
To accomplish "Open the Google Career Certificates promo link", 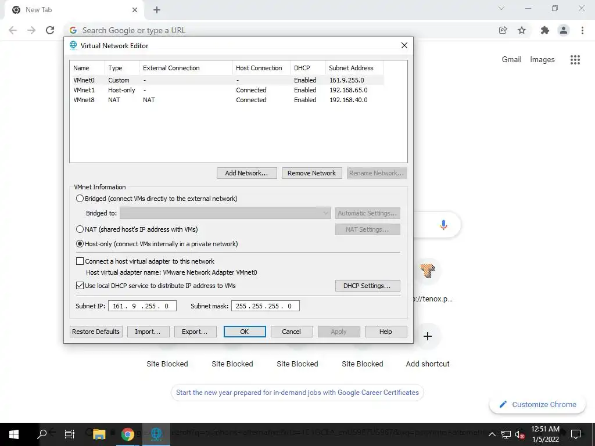I will 297,393.
